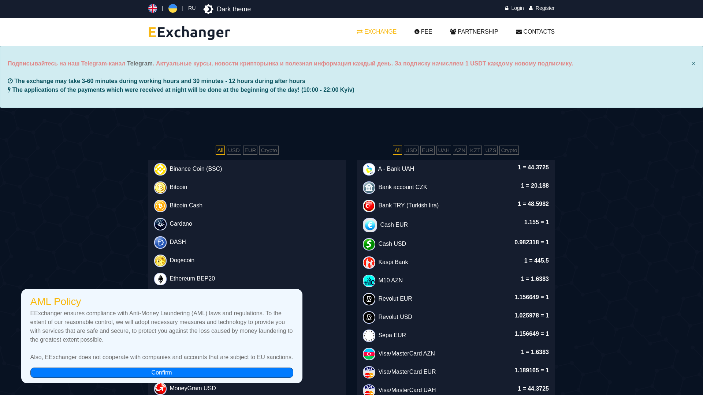Image resolution: width=703 pixels, height=395 pixels.
Task: Click the Revolut USD icon
Action: 369,317
